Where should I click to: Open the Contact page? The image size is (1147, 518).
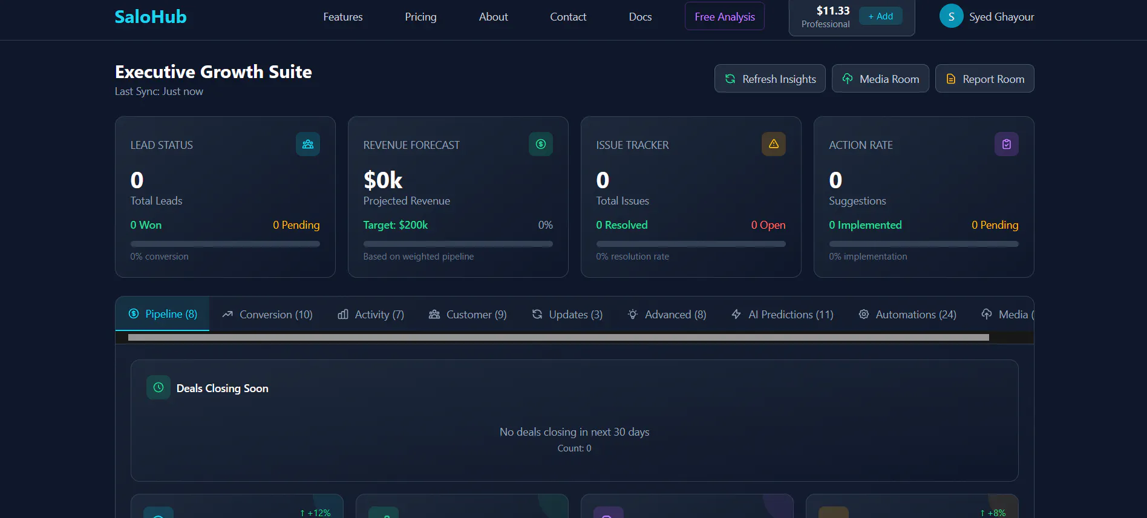click(568, 17)
